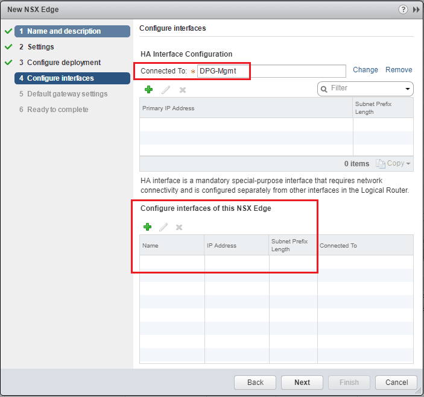
Task: Click the Remove link for the HA network
Action: [x=399, y=70]
